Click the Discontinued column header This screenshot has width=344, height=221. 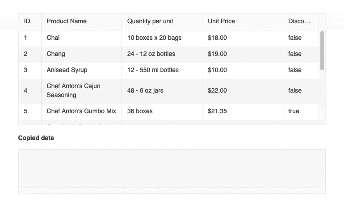point(299,21)
